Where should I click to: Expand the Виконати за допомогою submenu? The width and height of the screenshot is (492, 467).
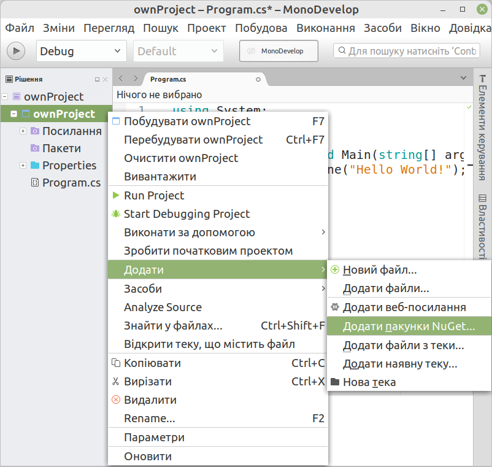coord(218,233)
